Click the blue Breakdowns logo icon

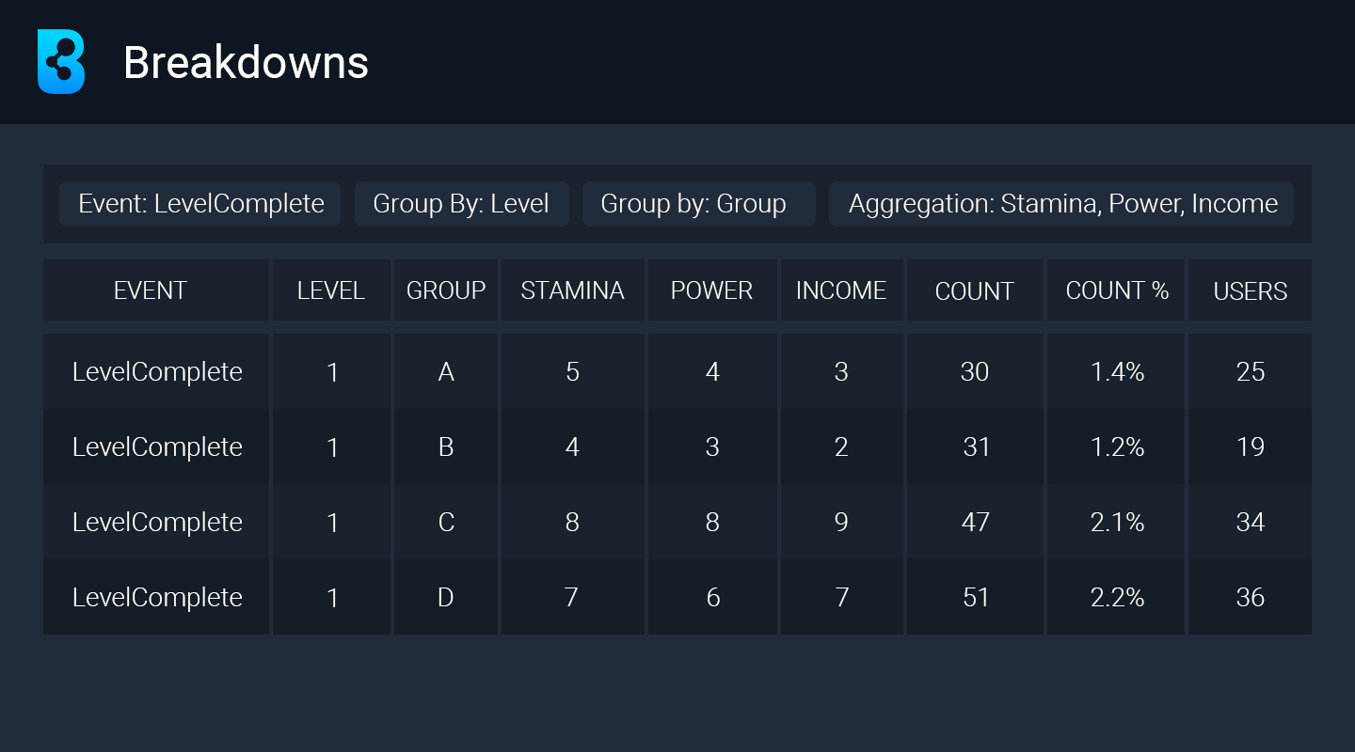click(61, 61)
